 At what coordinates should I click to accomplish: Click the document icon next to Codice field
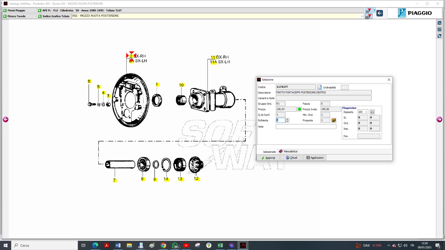pyautogui.click(x=320, y=87)
